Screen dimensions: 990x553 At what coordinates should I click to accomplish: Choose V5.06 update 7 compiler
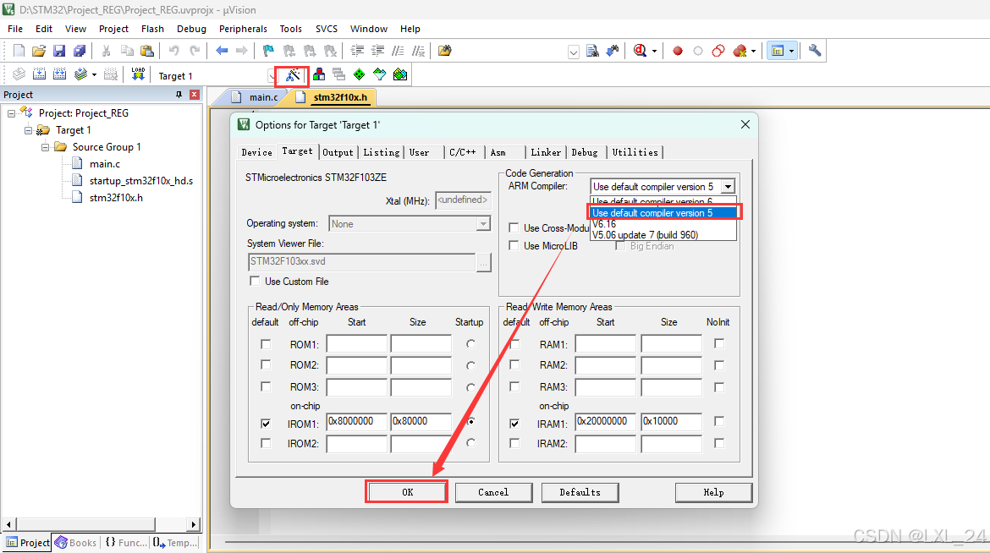pyautogui.click(x=663, y=235)
